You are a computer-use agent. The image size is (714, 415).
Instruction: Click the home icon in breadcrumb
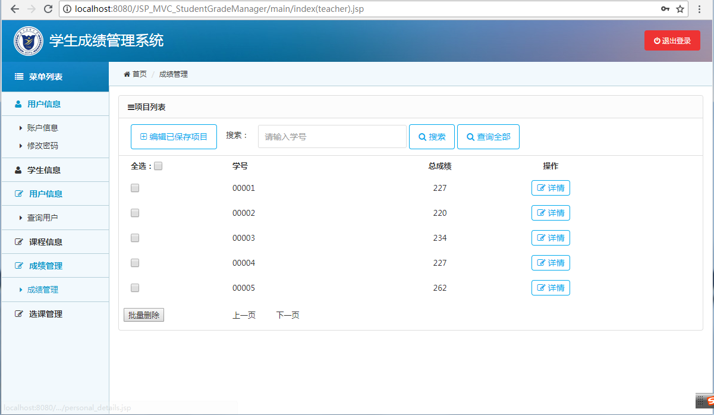(127, 74)
